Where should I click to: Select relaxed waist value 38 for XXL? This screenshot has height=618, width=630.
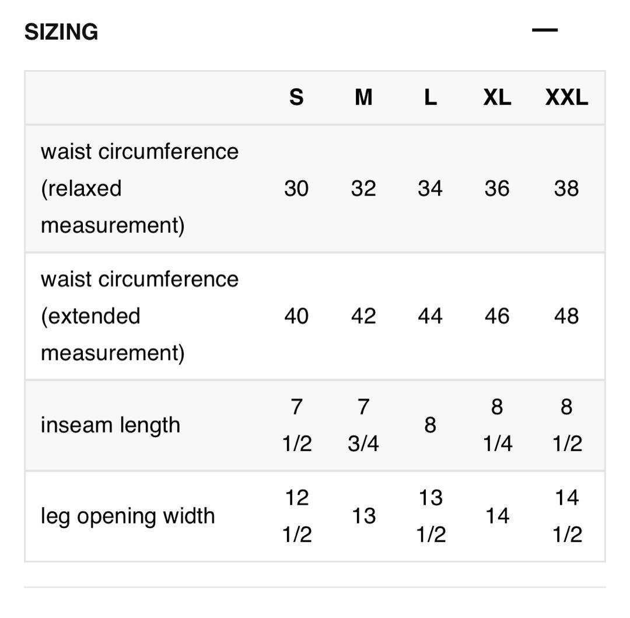[x=566, y=188]
